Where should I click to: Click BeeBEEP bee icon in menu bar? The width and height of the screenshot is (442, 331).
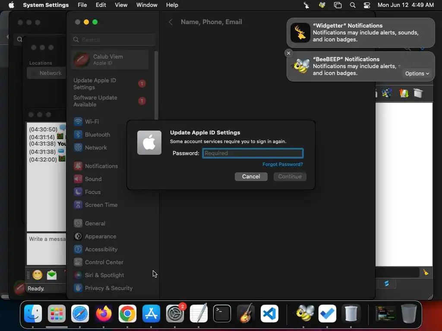coord(322,5)
